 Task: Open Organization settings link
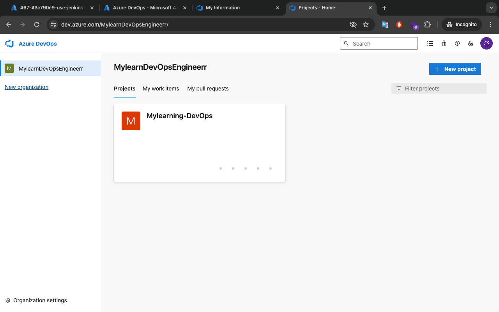[40, 300]
